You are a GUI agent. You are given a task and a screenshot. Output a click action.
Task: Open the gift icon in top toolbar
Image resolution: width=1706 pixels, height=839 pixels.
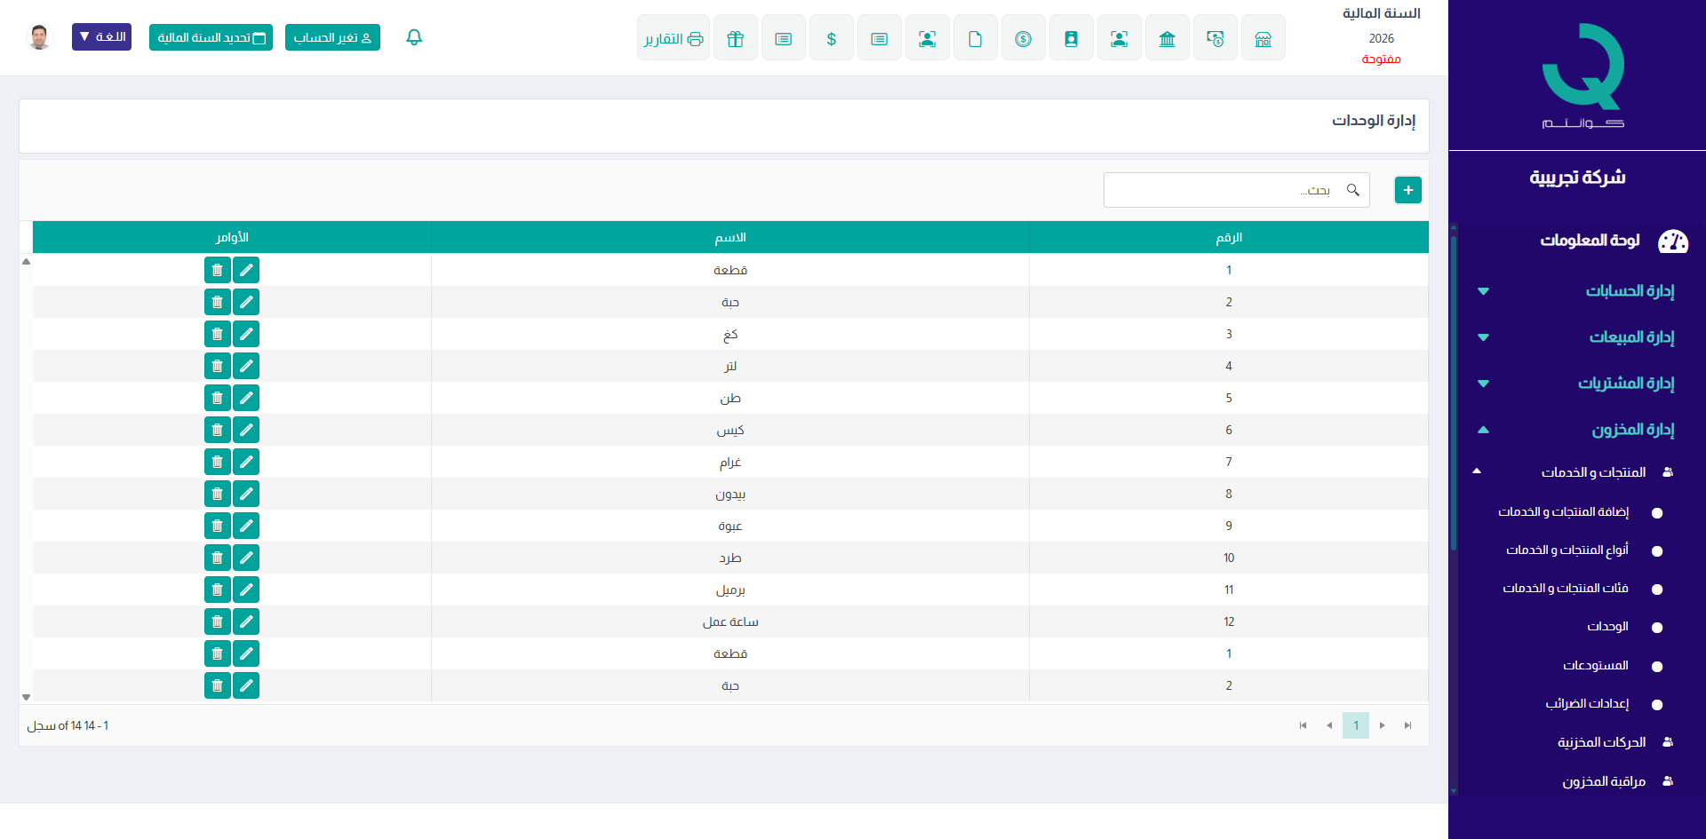coord(735,38)
